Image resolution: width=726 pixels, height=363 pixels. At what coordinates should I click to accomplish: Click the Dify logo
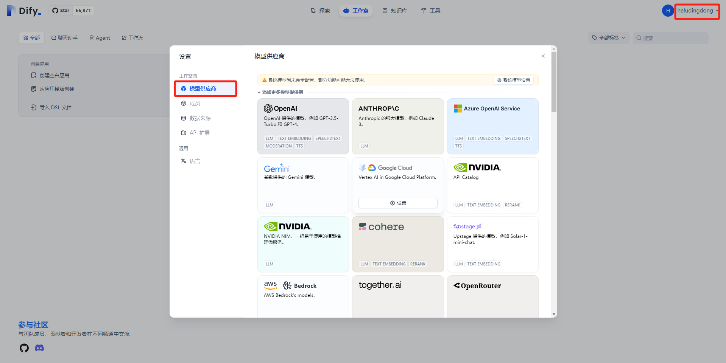tap(24, 11)
